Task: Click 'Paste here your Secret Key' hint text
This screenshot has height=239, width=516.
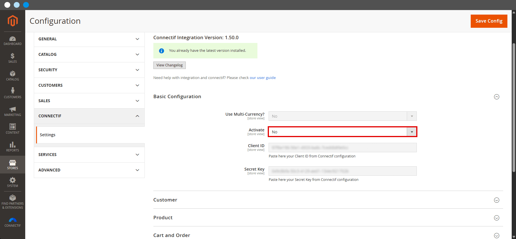Action: [314, 180]
